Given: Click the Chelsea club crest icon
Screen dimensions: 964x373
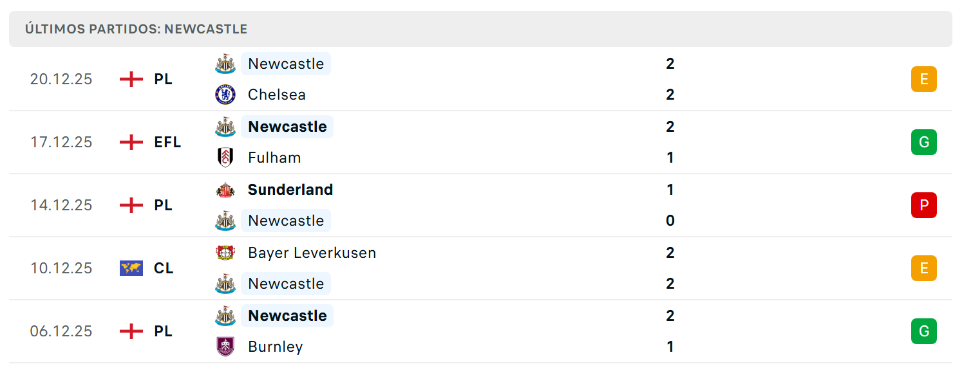Looking at the screenshot, I should [225, 95].
